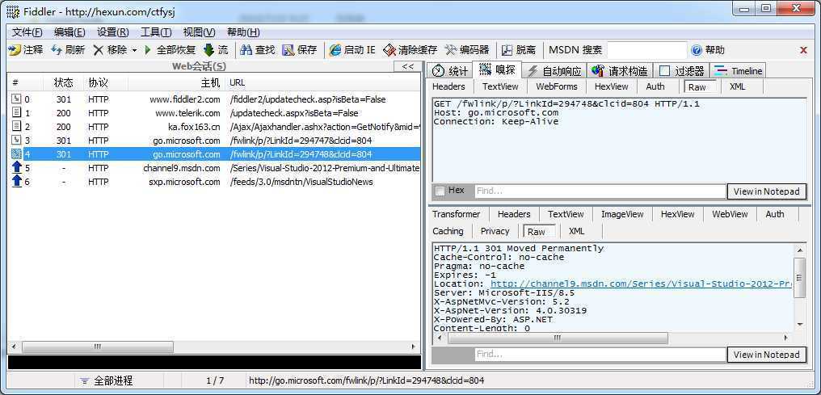This screenshot has width=821, height=395.
Task: Click the 保存 save toolbar icon
Action: tap(288, 50)
